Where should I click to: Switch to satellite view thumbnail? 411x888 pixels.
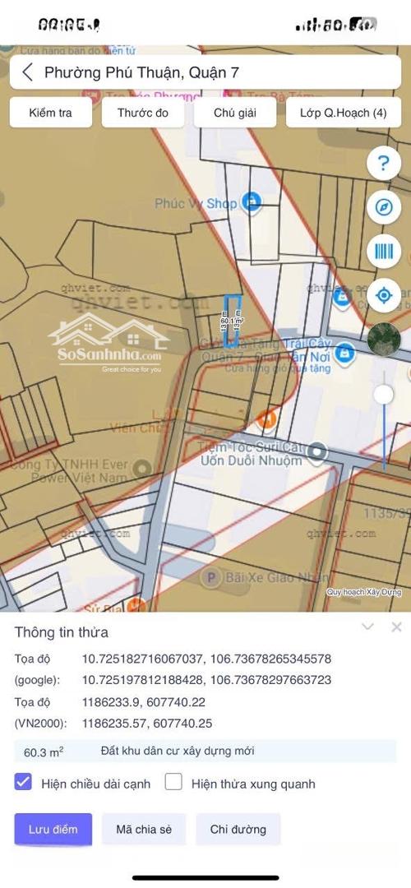[383, 340]
